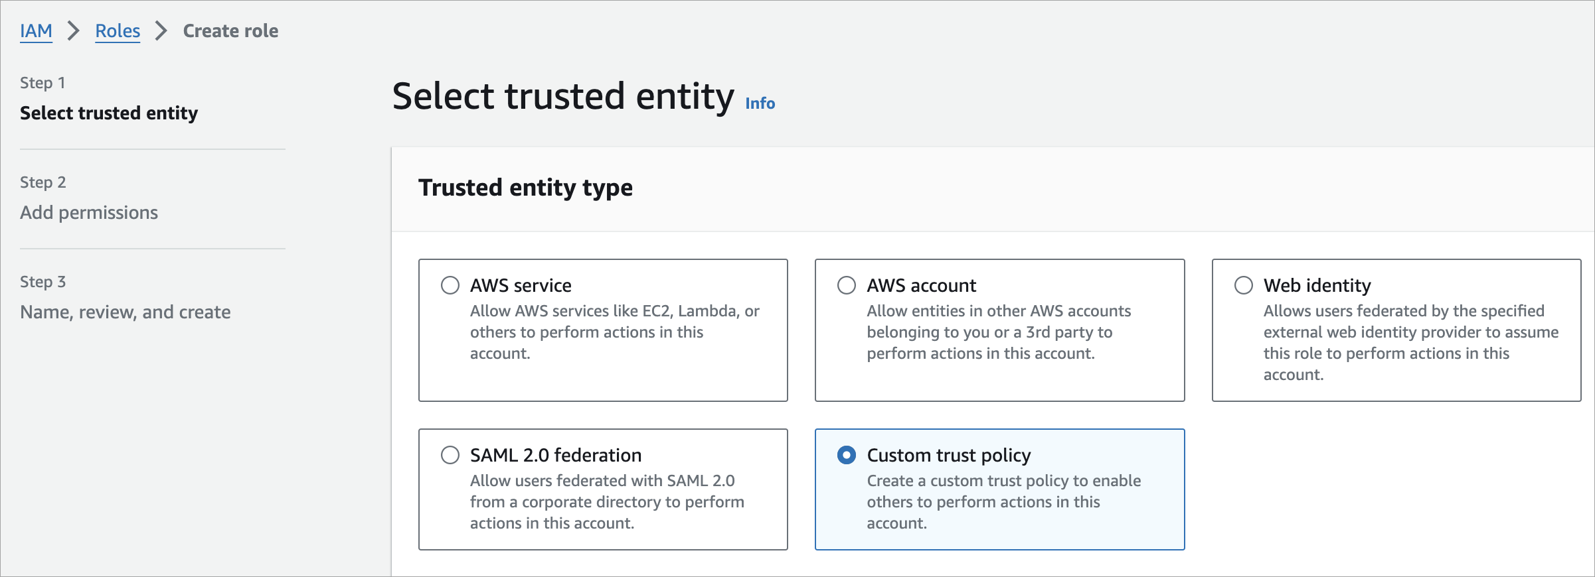1595x577 pixels.
Task: Click the AWS service option title
Action: coord(521,285)
